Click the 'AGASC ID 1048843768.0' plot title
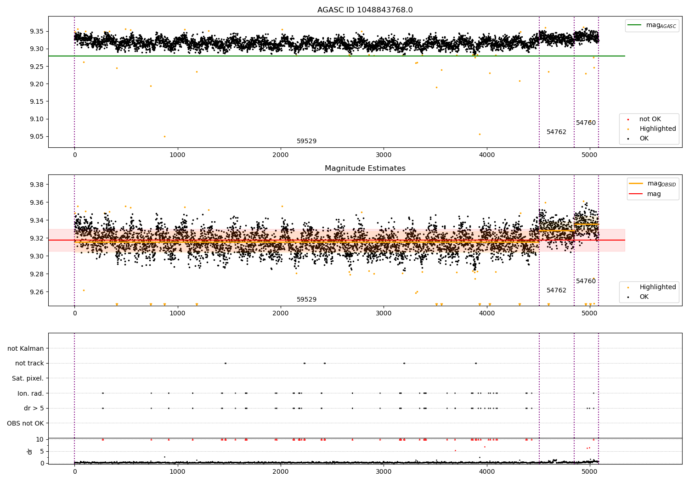689x482 pixels. [x=365, y=10]
